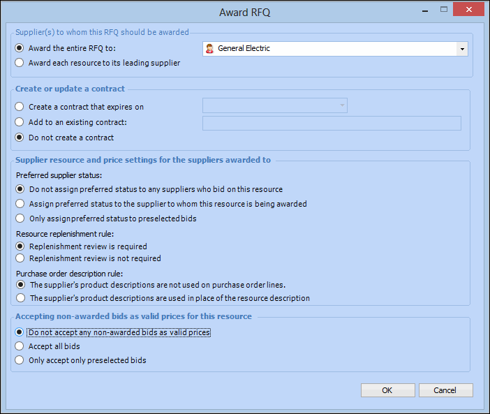This screenshot has width=490, height=414.
Task: Assign preferred status to the awarded supplier
Action: coord(20,204)
